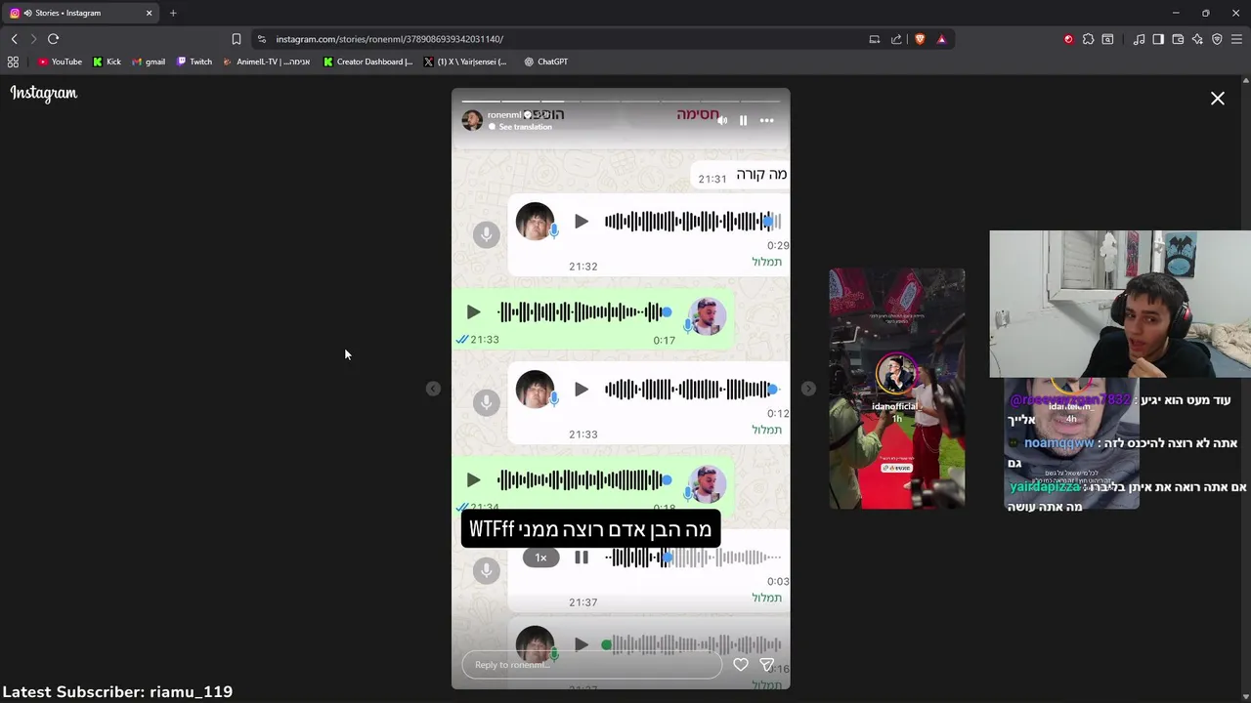
Task: Click See translation in story header
Action: [526, 127]
